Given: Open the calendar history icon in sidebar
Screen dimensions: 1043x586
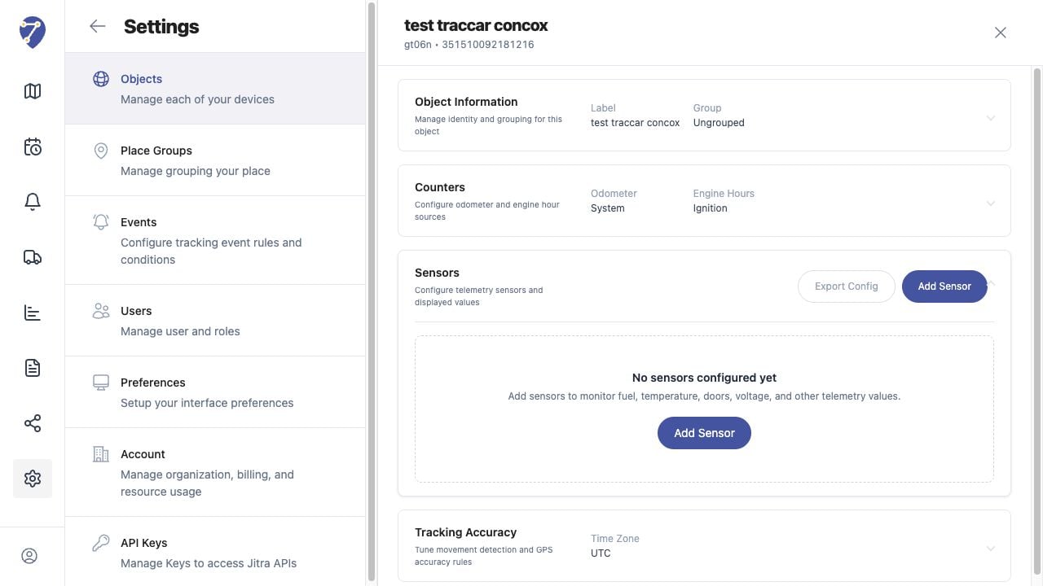Looking at the screenshot, I should click(x=33, y=146).
